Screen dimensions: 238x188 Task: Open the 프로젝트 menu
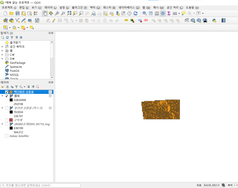point(9,7)
